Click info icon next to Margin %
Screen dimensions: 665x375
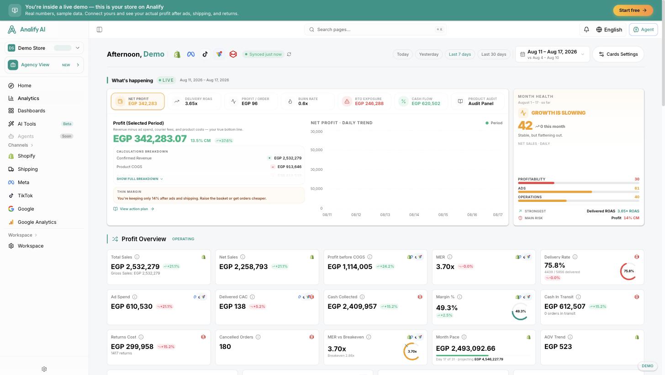point(459,297)
